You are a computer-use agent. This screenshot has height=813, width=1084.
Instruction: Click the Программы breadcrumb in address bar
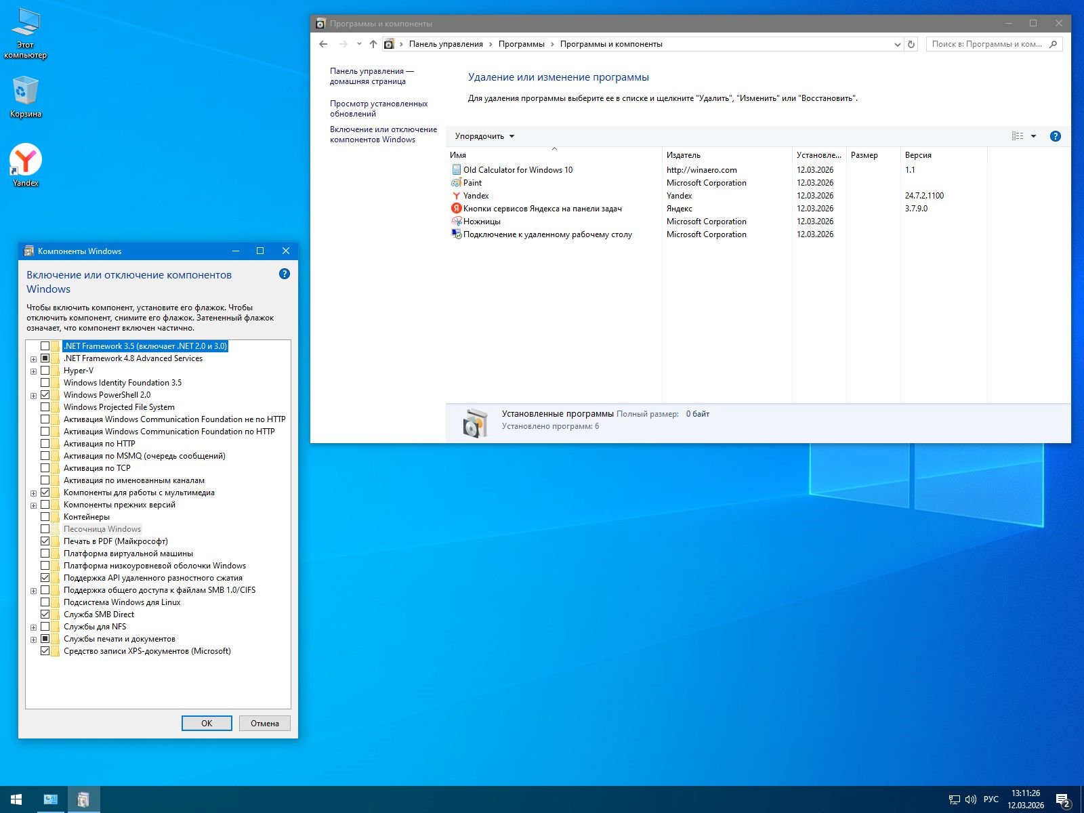coord(521,44)
